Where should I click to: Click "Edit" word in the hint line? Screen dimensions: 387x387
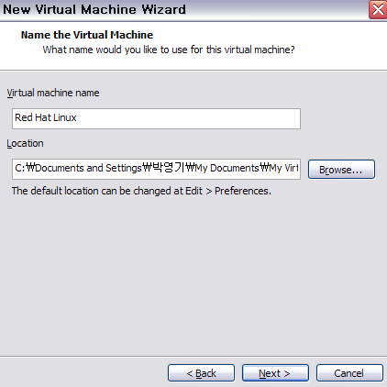(x=193, y=191)
